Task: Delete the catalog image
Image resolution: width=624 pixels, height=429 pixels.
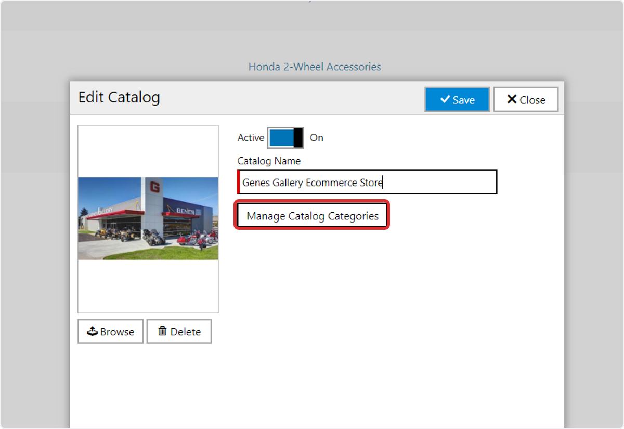Action: [179, 331]
